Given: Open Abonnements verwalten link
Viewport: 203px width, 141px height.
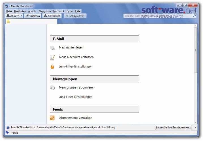Looking at the screenshot, I should (x=76, y=118).
